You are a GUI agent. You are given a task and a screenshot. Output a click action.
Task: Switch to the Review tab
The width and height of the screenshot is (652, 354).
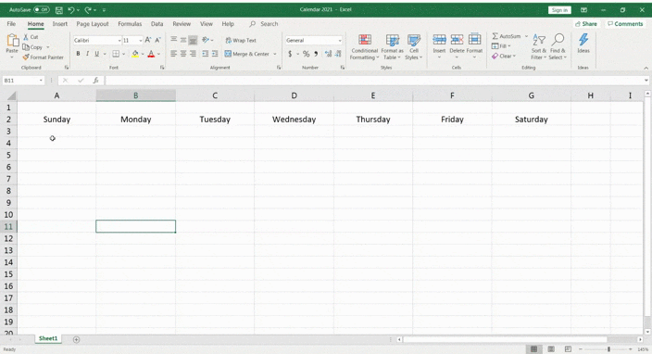tap(182, 24)
